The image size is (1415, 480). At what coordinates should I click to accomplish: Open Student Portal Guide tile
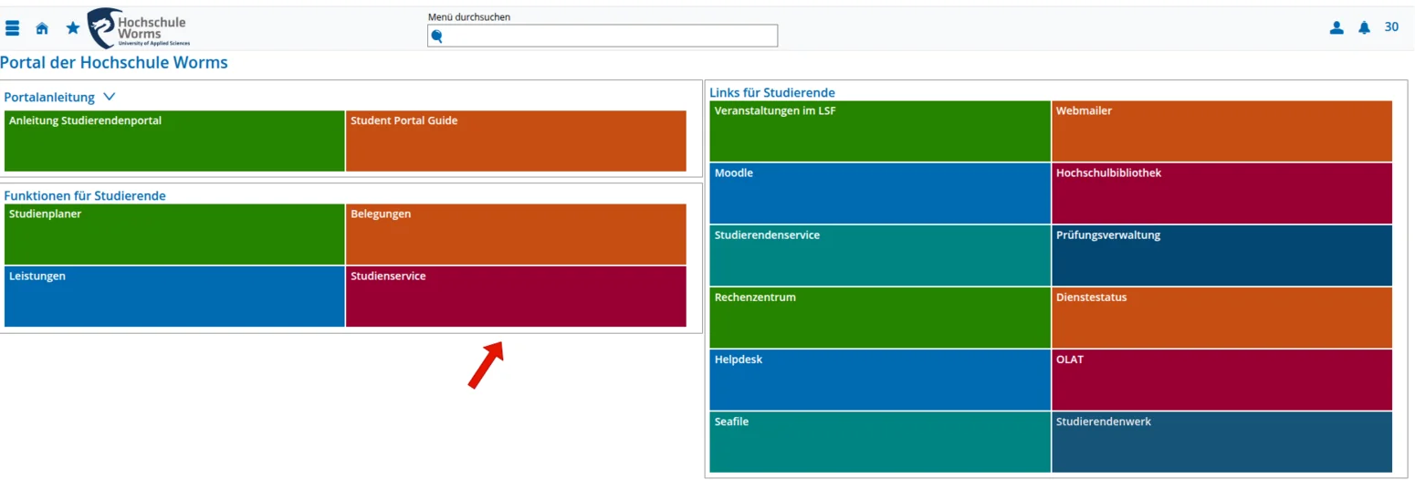[516, 141]
